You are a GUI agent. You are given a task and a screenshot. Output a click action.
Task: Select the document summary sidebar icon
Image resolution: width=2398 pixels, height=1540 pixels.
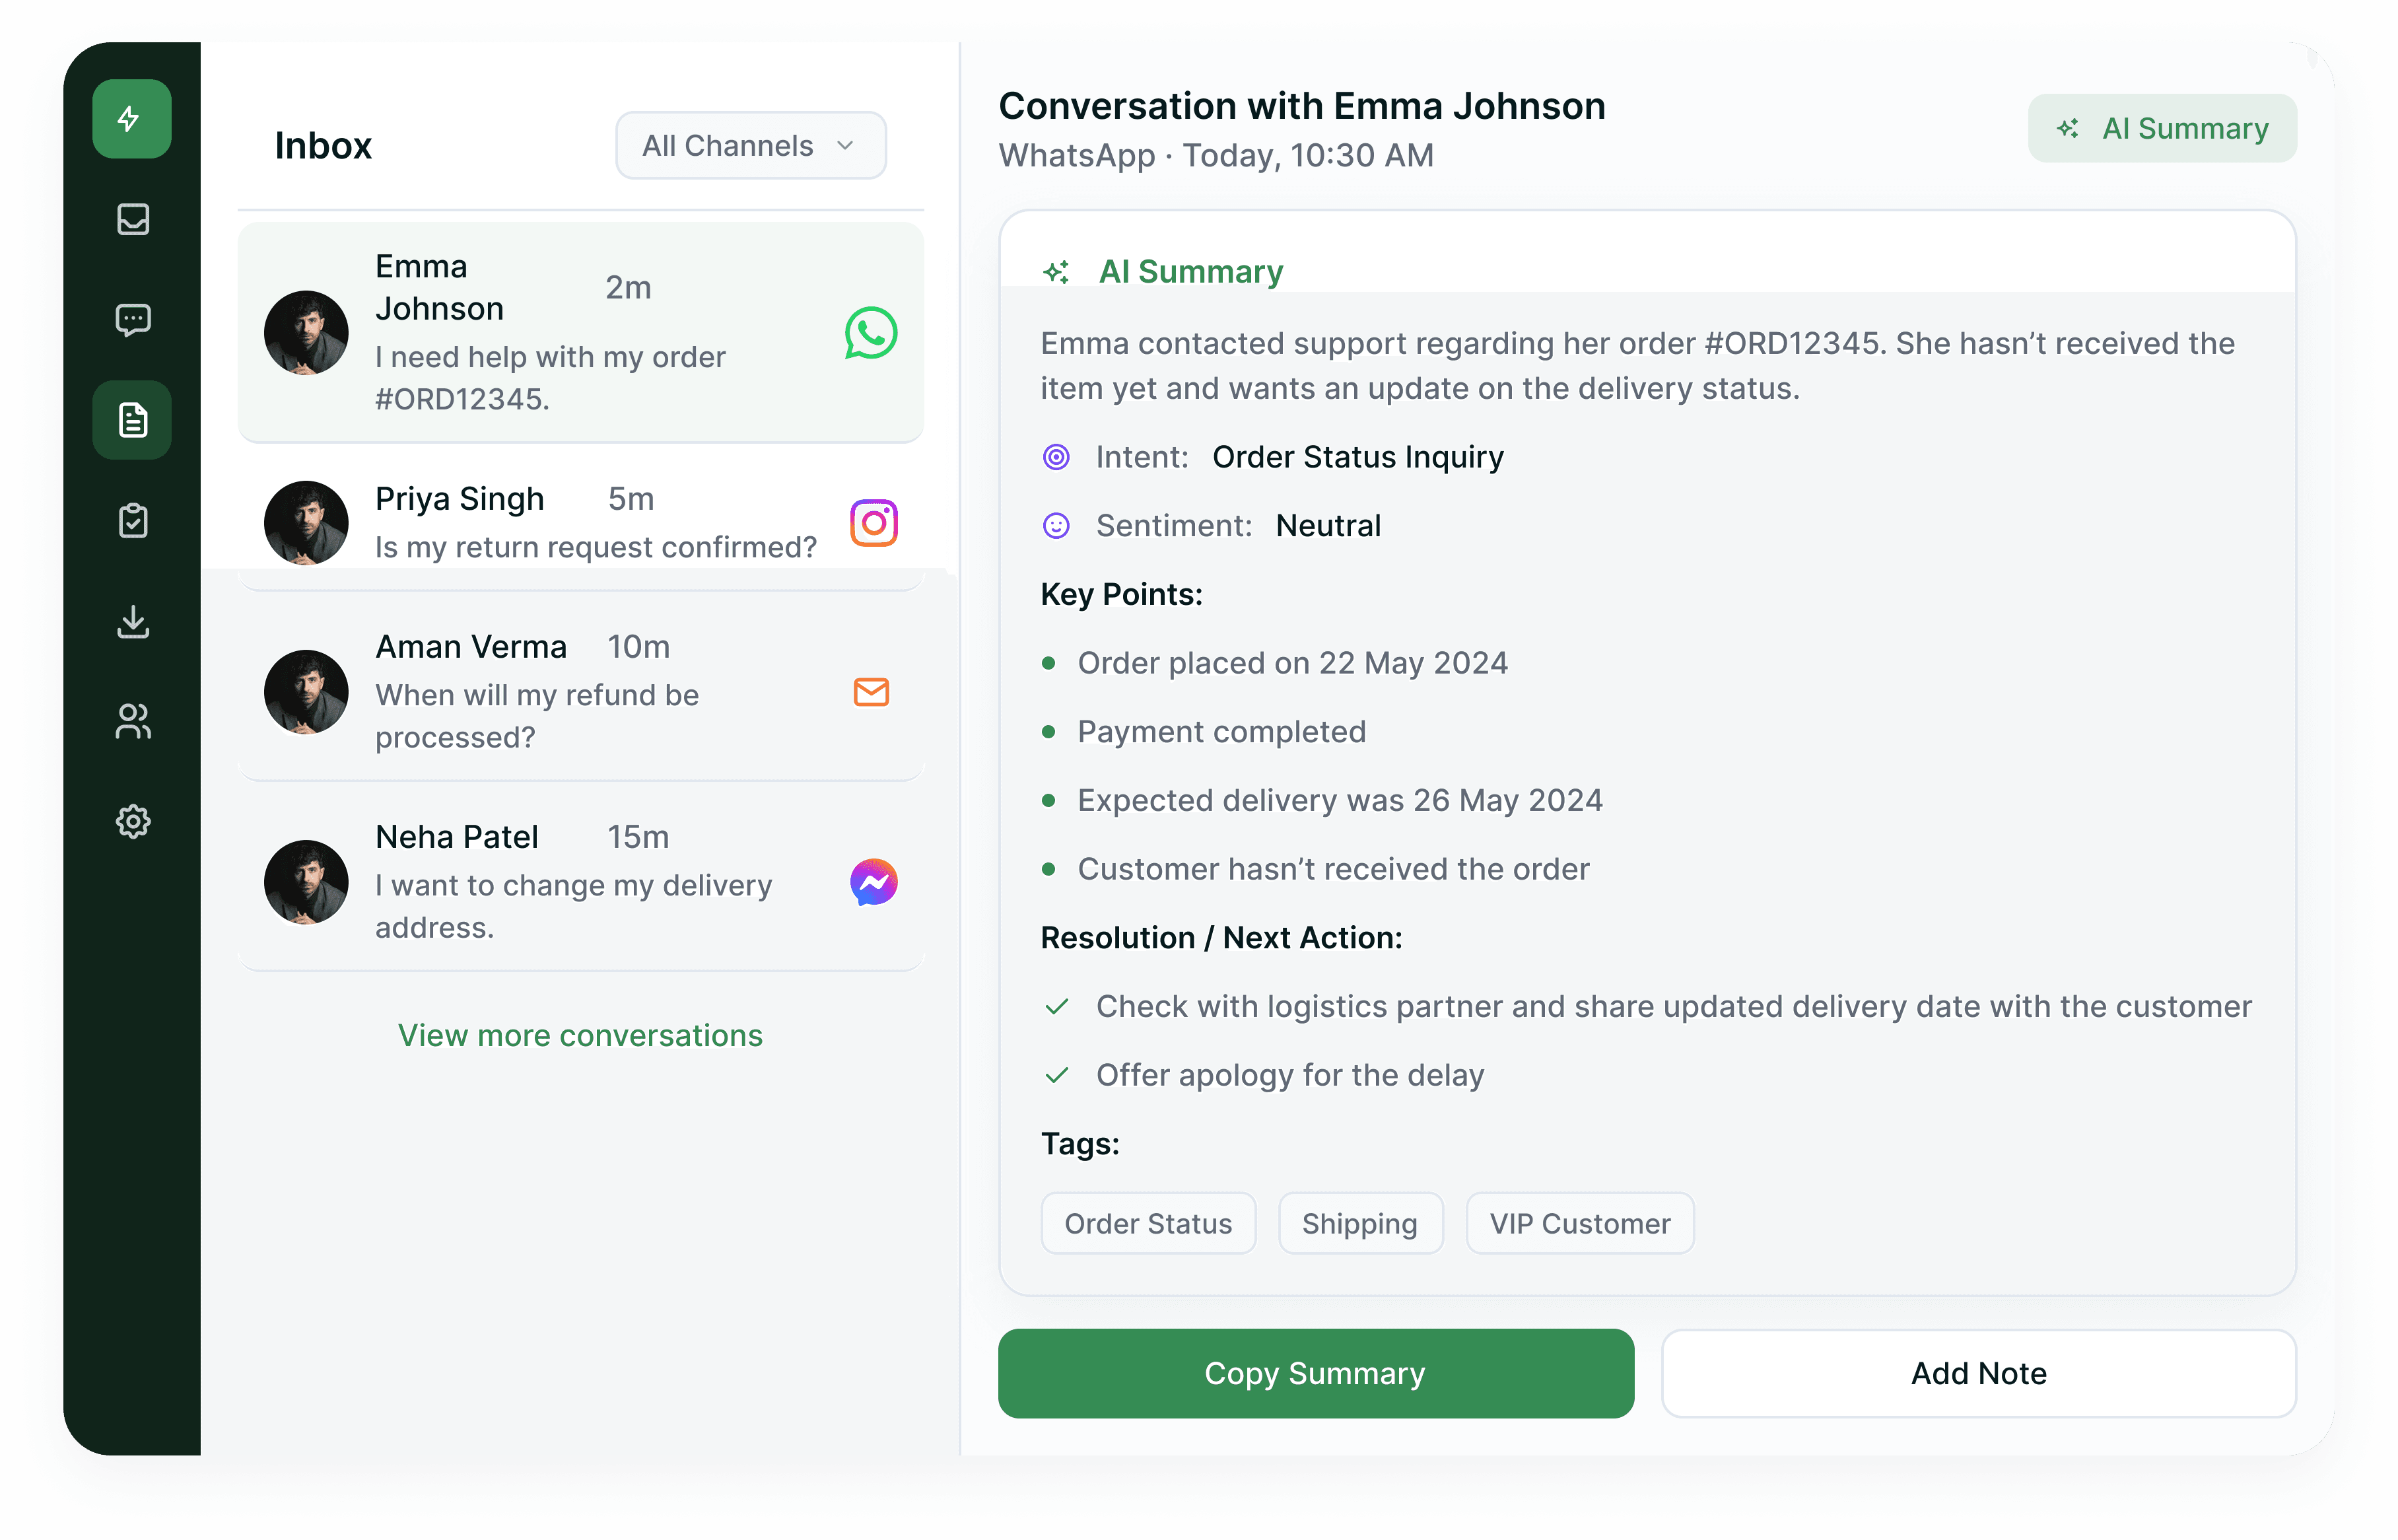[132, 420]
